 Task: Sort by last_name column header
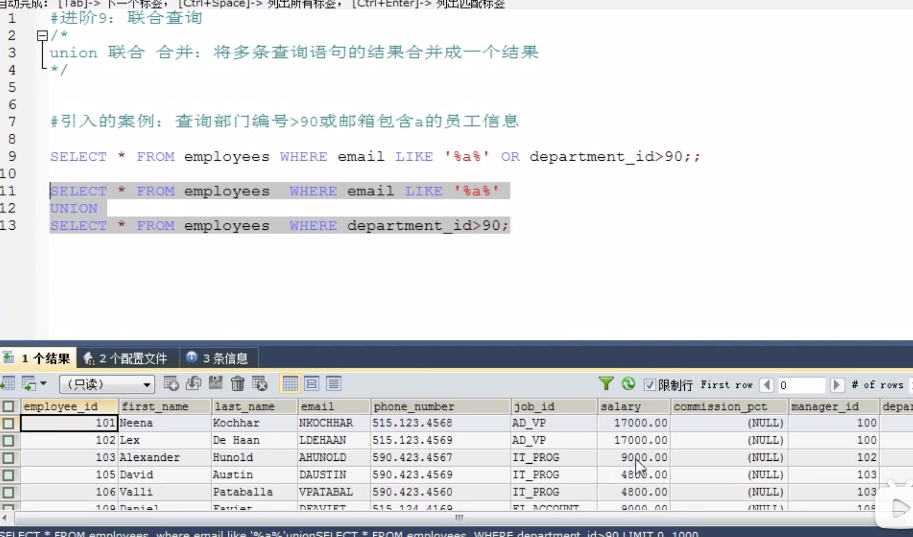tap(255, 407)
